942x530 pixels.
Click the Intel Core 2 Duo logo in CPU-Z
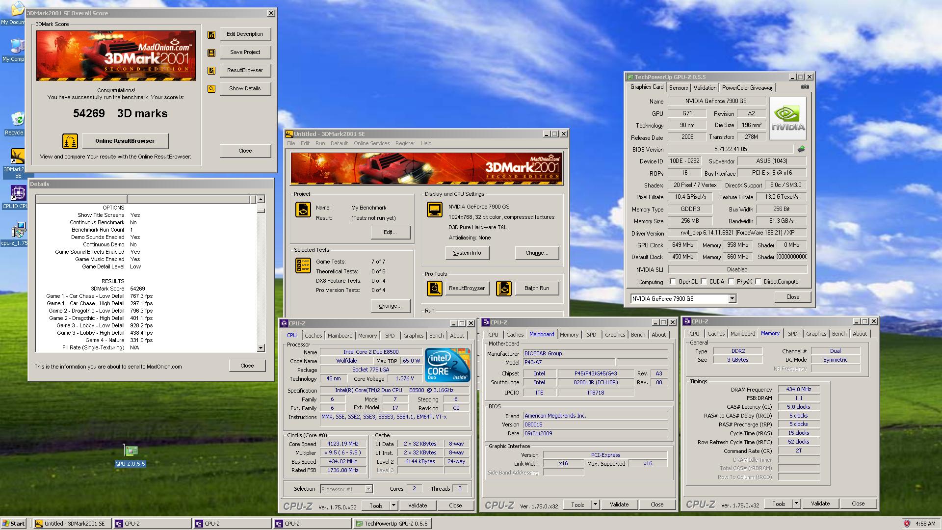pos(447,365)
